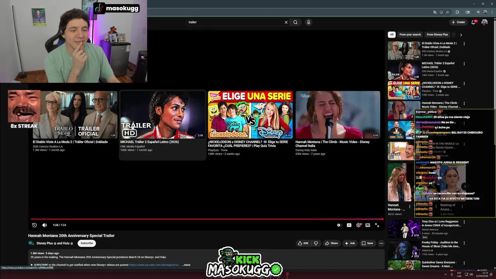
Task: Open YouTube notifications bell
Action: (473, 22)
